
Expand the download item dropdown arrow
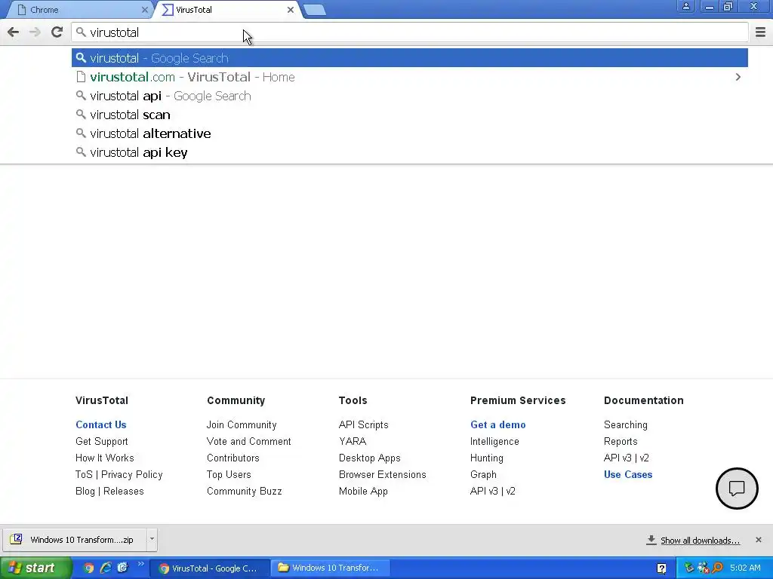pyautogui.click(x=152, y=539)
